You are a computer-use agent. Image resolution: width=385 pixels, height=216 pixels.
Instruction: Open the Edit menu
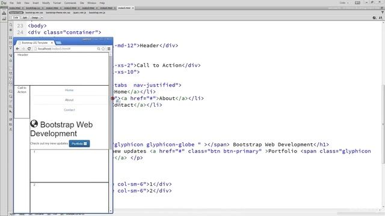click(19, 3)
